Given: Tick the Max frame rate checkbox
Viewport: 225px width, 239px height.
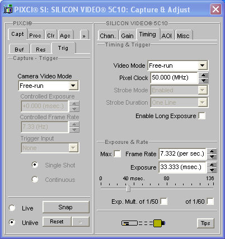Looking at the screenshot, I should [118, 154].
